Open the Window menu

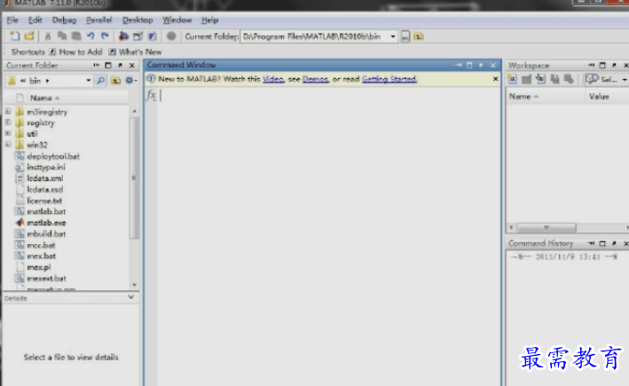pos(177,20)
